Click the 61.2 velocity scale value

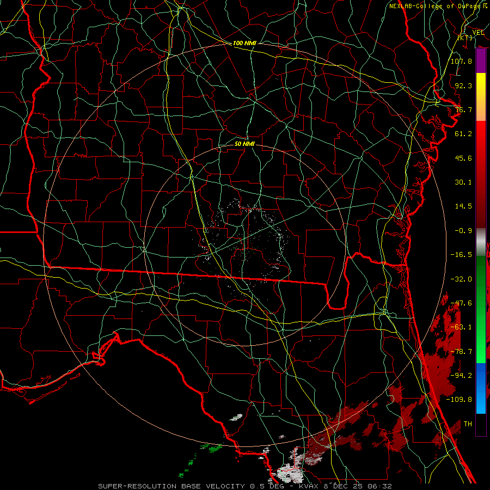coord(463,134)
